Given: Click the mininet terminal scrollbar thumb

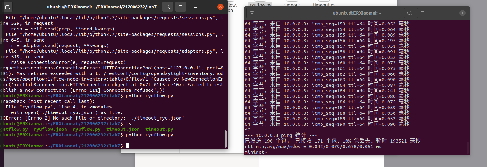Looking at the screenshot, I should point(468,148).
